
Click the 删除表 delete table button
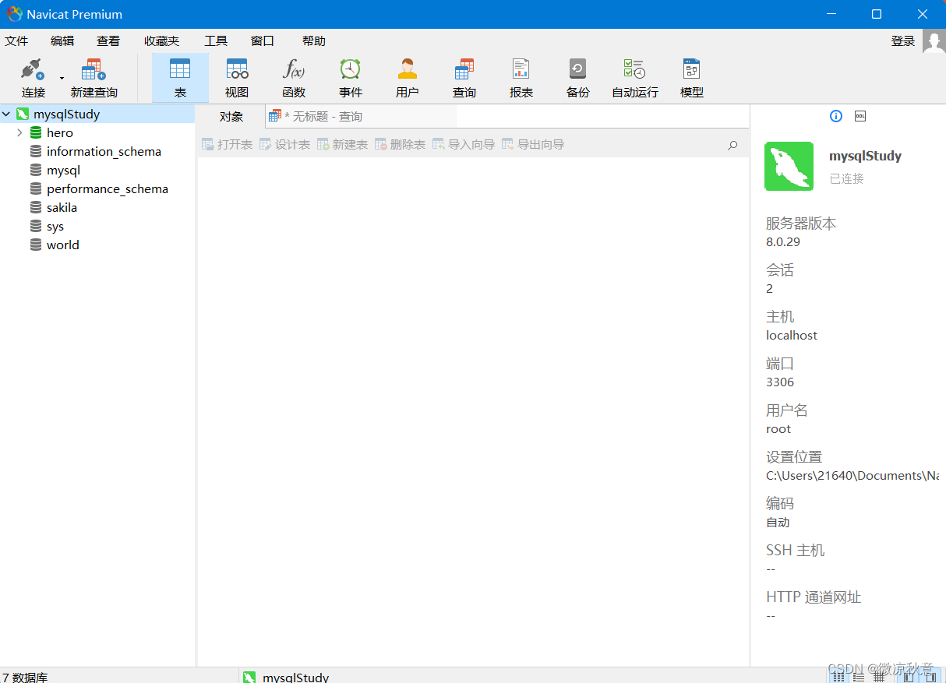(x=400, y=145)
